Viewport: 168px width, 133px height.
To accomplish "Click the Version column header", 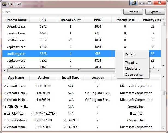I will 43,78.
